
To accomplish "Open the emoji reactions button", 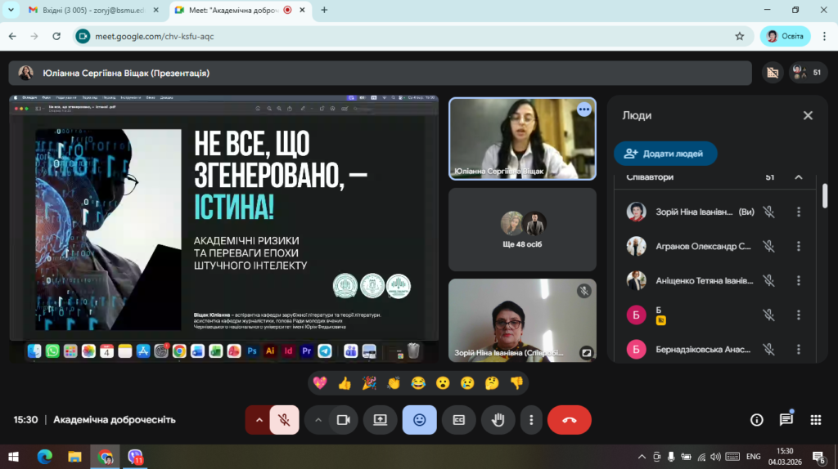I will (419, 420).
